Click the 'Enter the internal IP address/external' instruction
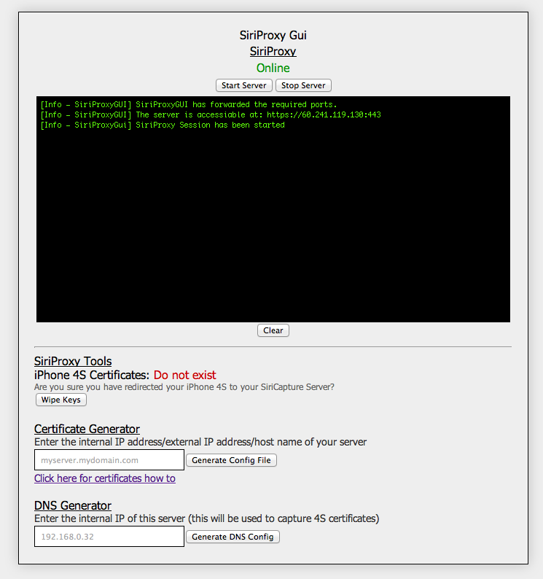 click(x=200, y=442)
